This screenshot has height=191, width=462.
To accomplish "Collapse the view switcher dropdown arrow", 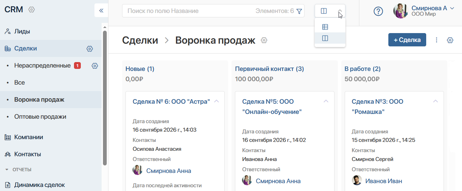I will point(340,11).
